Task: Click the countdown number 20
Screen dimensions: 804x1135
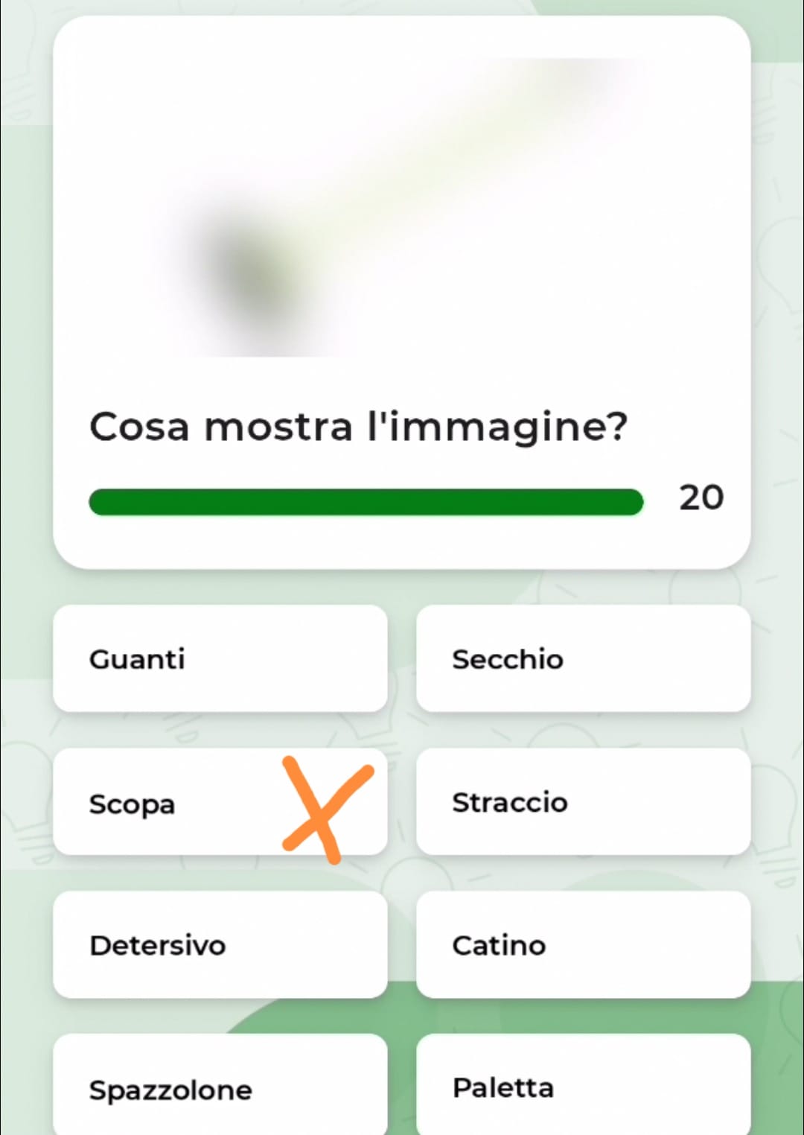Action: [x=701, y=497]
